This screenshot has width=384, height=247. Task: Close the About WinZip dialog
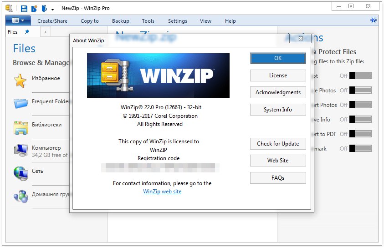point(301,38)
